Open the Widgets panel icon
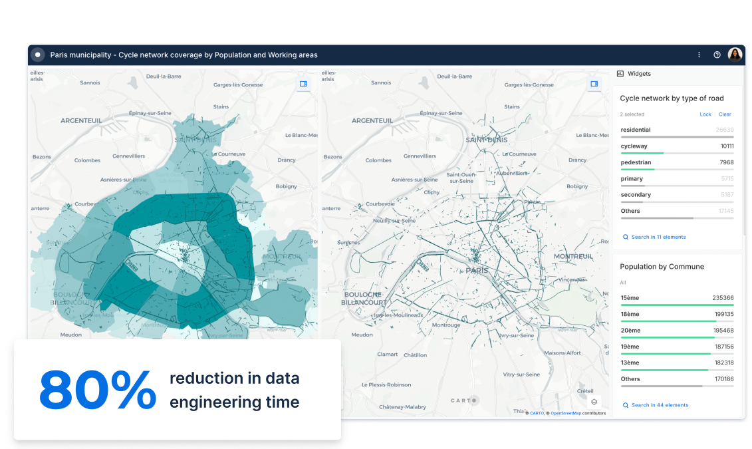Image resolution: width=752 pixels, height=449 pixels. 620,73
